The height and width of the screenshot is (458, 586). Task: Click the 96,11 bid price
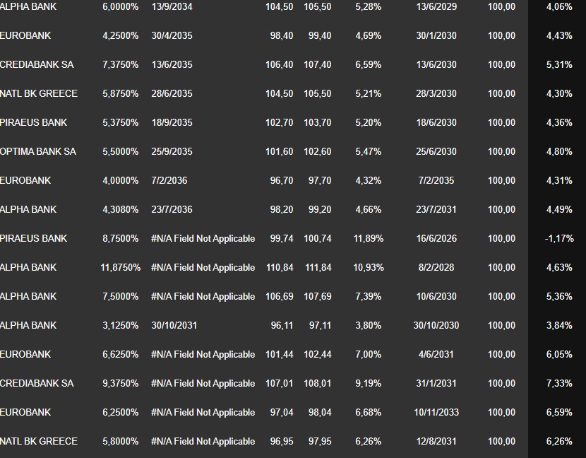(x=282, y=326)
